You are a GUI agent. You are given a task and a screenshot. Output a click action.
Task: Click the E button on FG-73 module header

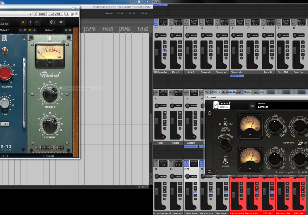coord(20,30)
